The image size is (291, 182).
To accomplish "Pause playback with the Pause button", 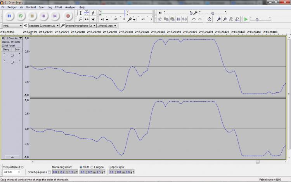I will point(9,16).
